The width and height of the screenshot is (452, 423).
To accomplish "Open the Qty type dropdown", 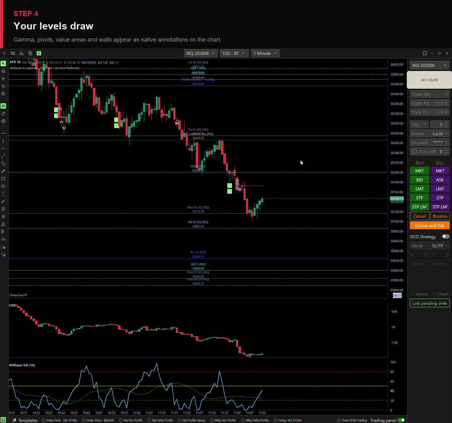I will pos(419,124).
